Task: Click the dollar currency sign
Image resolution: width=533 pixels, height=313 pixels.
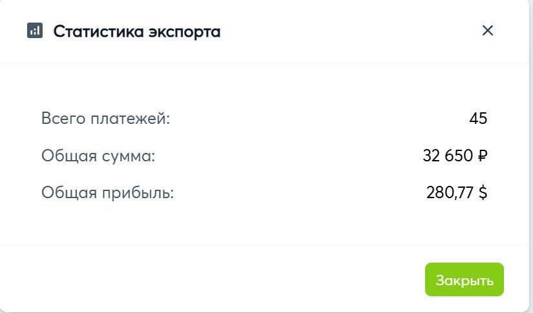Action: point(483,192)
